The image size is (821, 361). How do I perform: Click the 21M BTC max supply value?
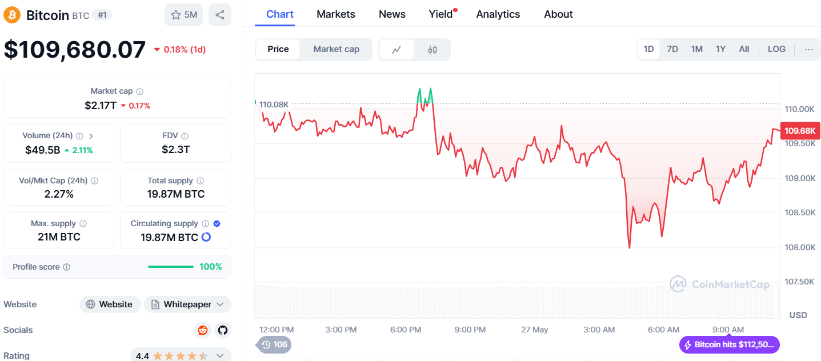59,237
